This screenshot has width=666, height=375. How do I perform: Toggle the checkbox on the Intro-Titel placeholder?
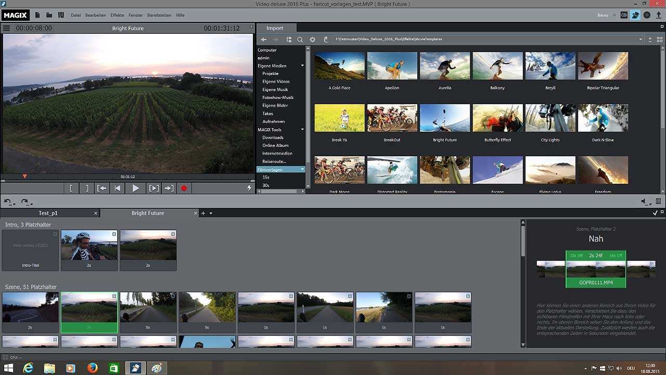55,234
